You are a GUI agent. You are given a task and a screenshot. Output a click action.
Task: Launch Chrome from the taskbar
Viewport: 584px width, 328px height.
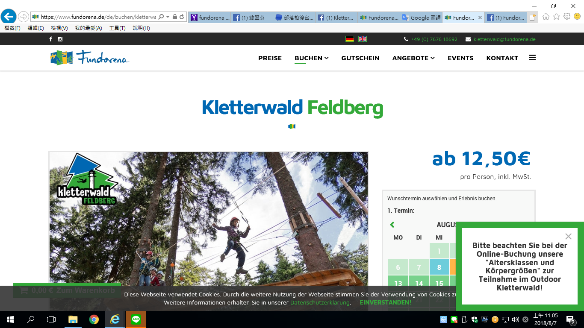point(94,319)
